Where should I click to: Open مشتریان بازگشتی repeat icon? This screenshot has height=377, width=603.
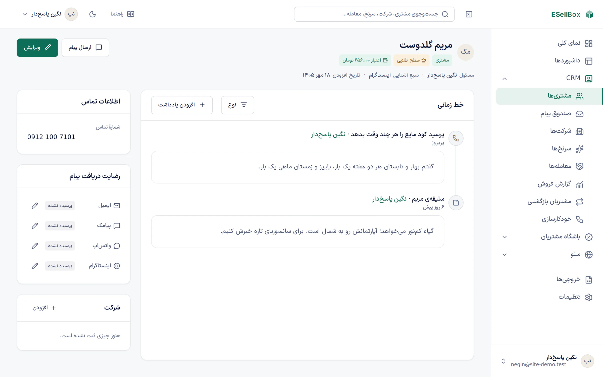click(579, 202)
